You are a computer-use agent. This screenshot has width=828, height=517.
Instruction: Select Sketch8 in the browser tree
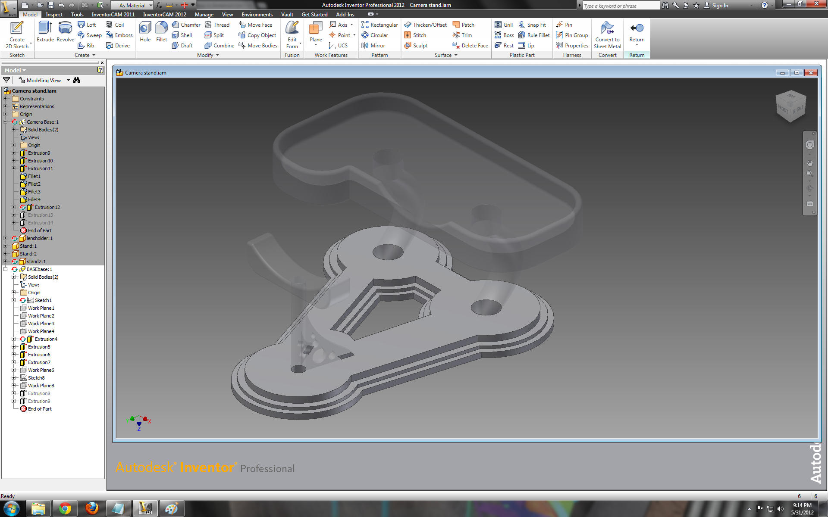coord(36,378)
